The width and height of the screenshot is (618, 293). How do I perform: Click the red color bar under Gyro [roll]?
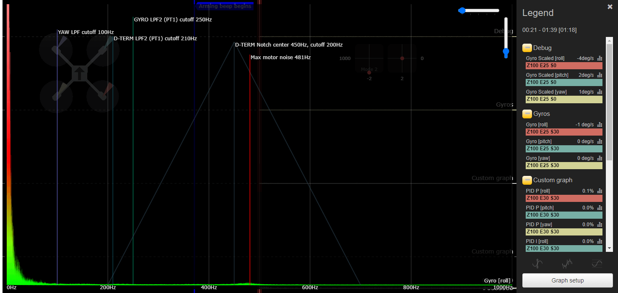(x=564, y=132)
